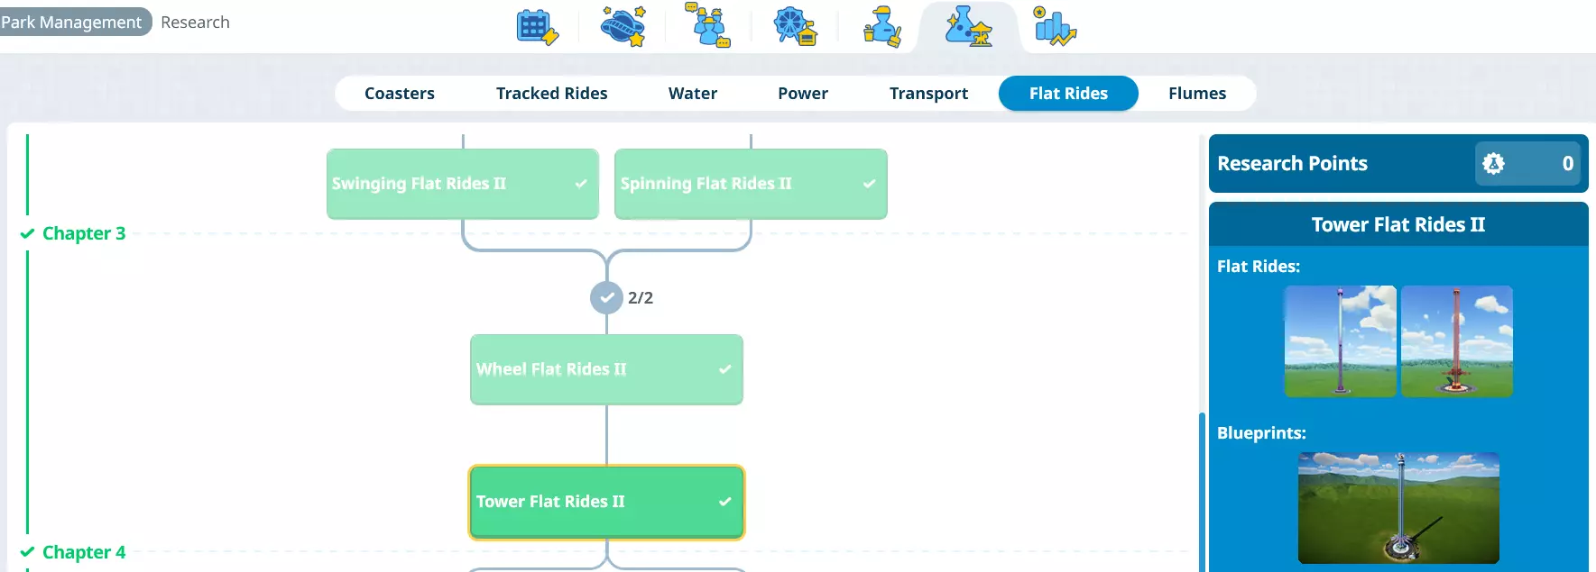Click the Research Points badge icon

1493,163
